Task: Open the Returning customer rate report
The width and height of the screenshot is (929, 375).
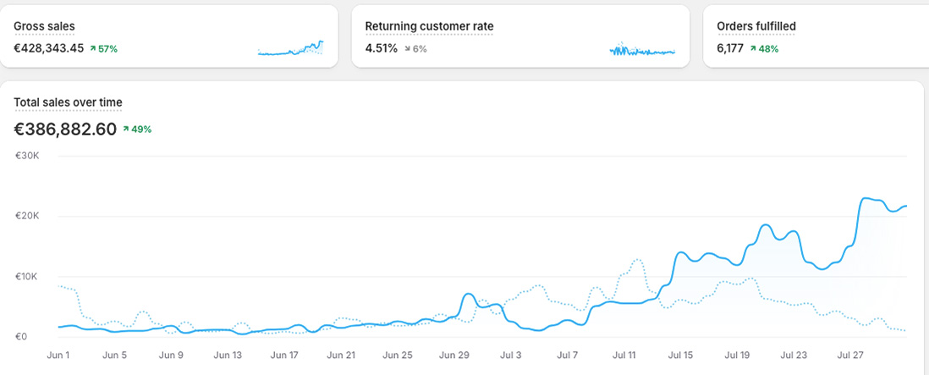Action: [x=429, y=26]
